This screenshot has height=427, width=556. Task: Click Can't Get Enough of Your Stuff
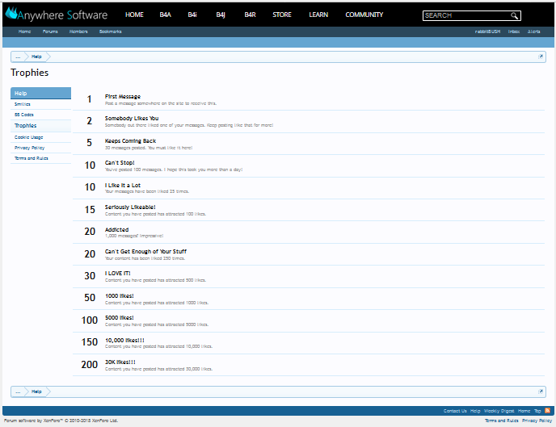point(145,252)
